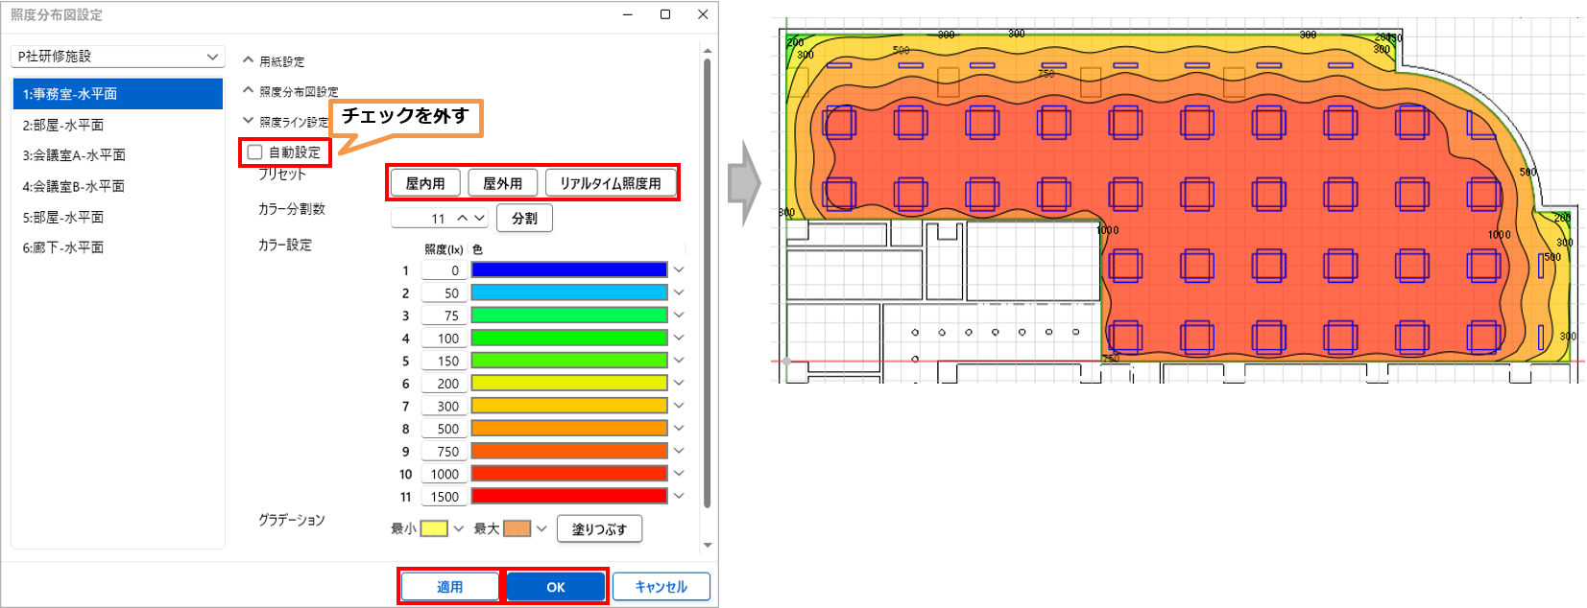Collapse the 用紙設定 section

coord(249,60)
